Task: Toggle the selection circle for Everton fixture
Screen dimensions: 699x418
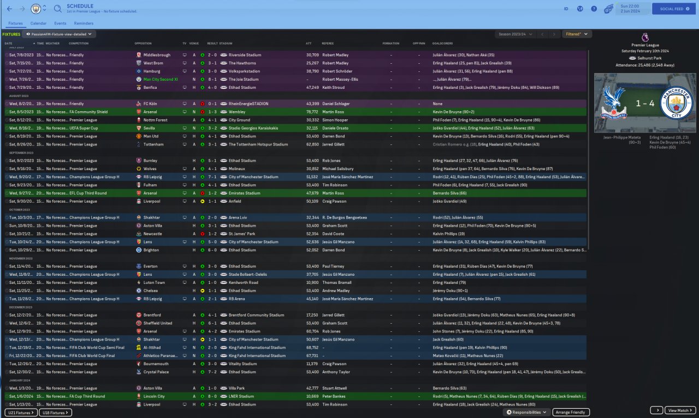Action: [7, 266]
